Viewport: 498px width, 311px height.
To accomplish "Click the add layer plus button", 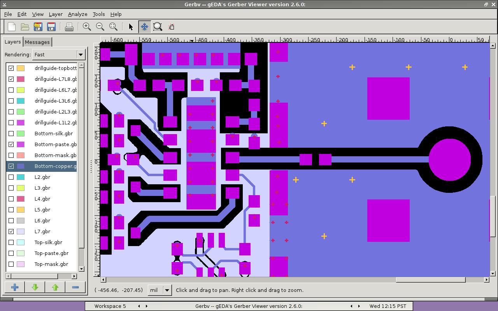I will coord(15,287).
